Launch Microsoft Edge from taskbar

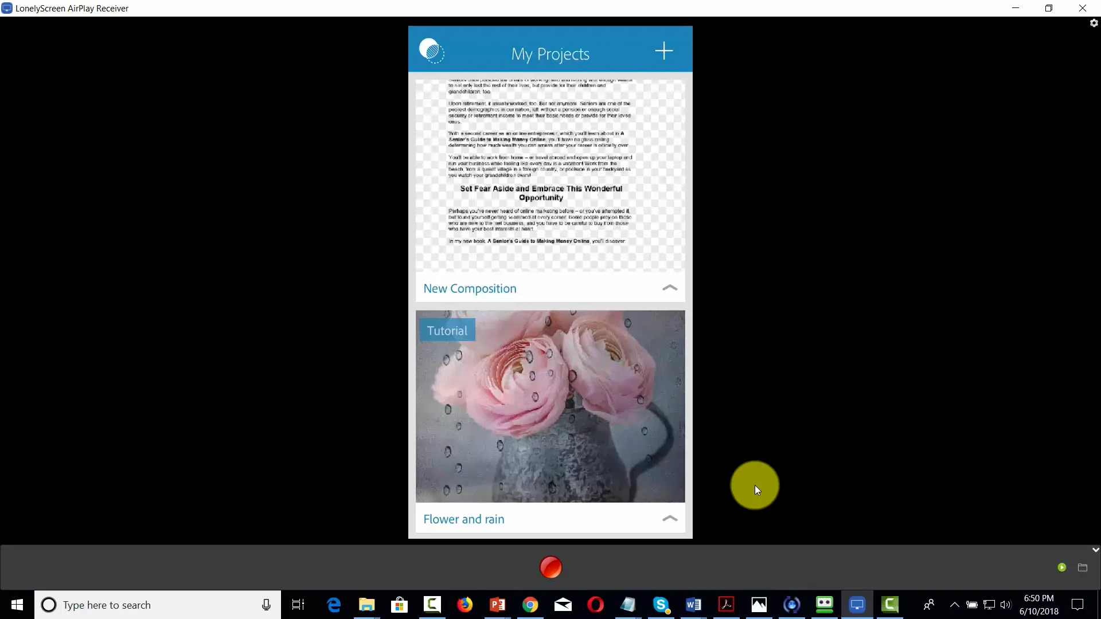pyautogui.click(x=334, y=605)
